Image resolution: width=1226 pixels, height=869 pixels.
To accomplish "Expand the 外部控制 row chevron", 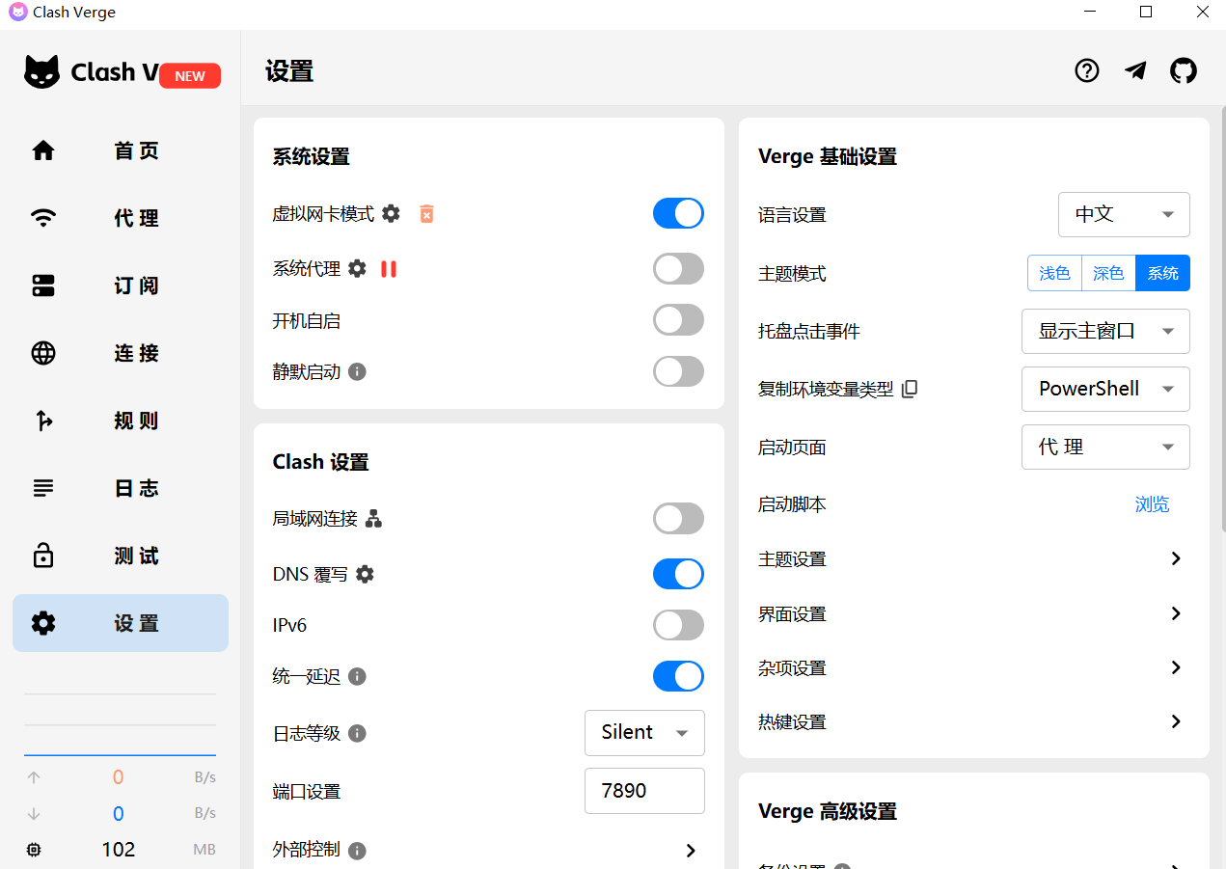I will click(x=691, y=850).
